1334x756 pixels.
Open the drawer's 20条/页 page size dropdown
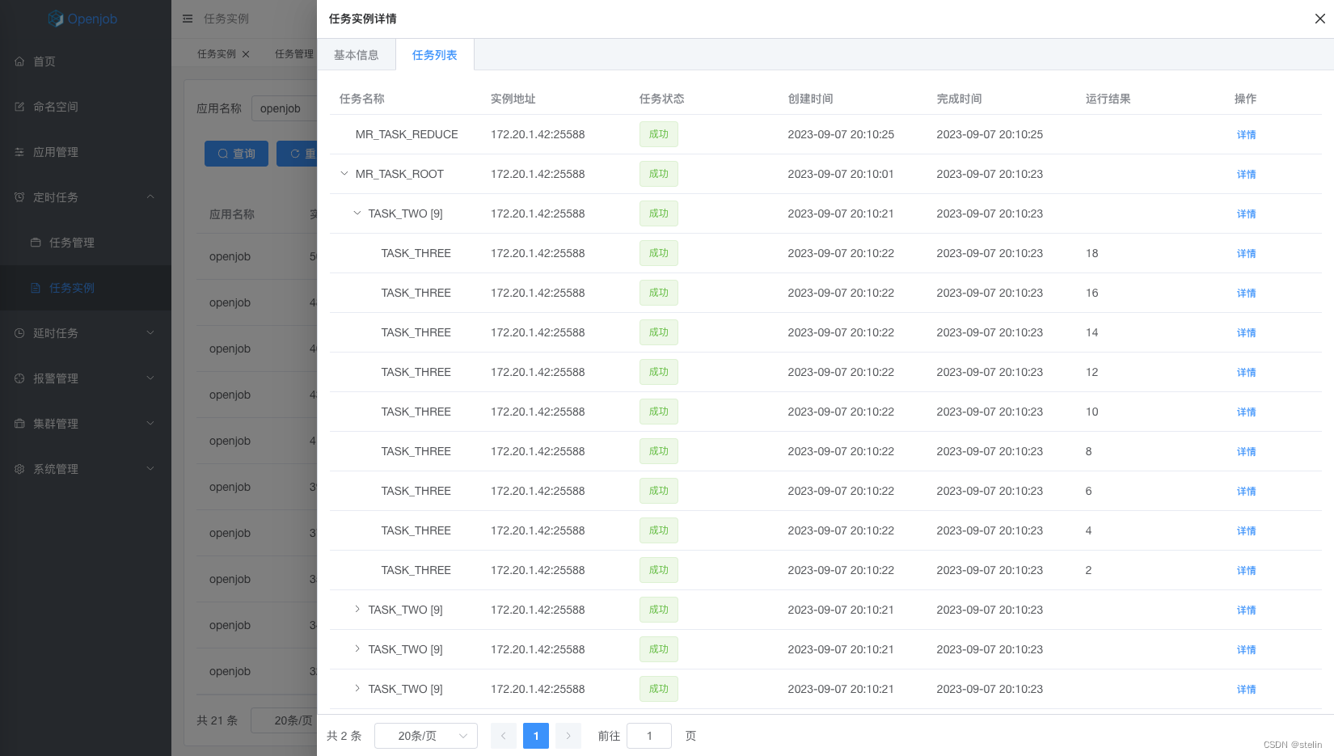426,736
